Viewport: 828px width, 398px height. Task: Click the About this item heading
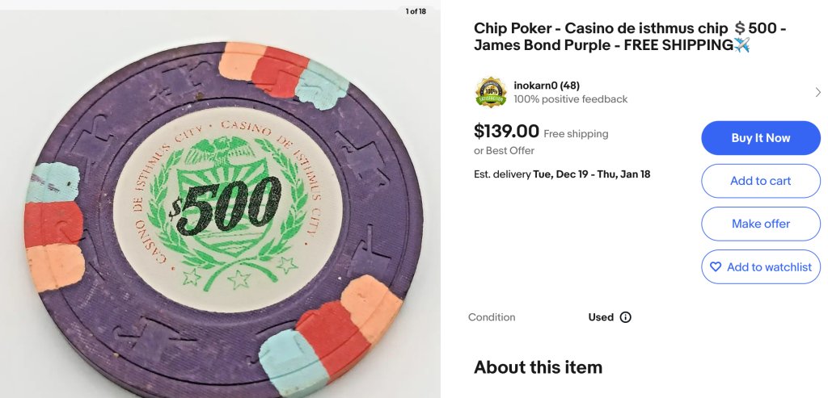click(538, 367)
